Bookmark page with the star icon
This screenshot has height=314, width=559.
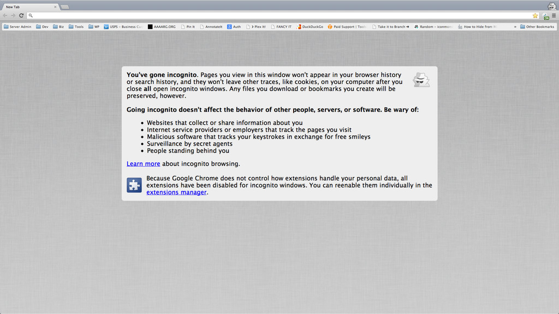click(535, 15)
